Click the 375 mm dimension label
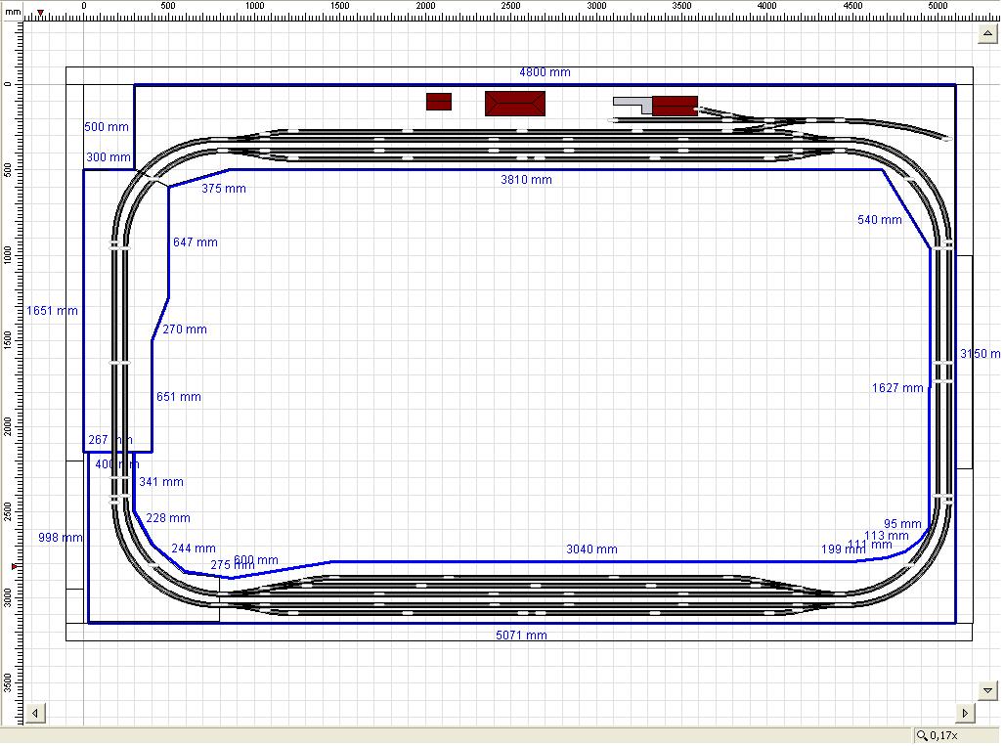 (224, 189)
